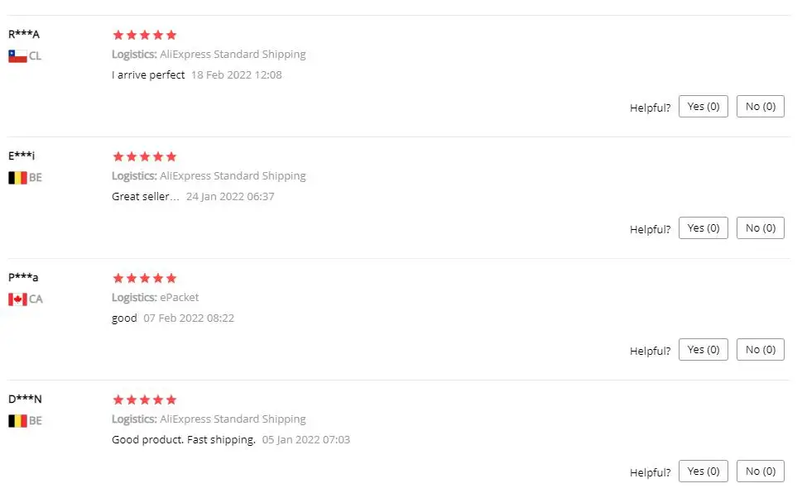This screenshot has width=802, height=493.
Task: Click the Canada flag icon next to CA
Action: click(x=17, y=299)
